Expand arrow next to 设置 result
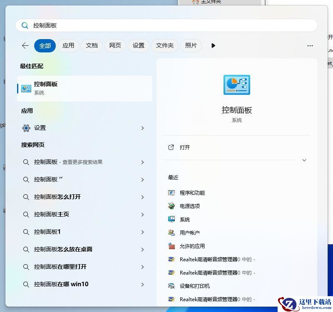The image size is (333, 312). 142,128
